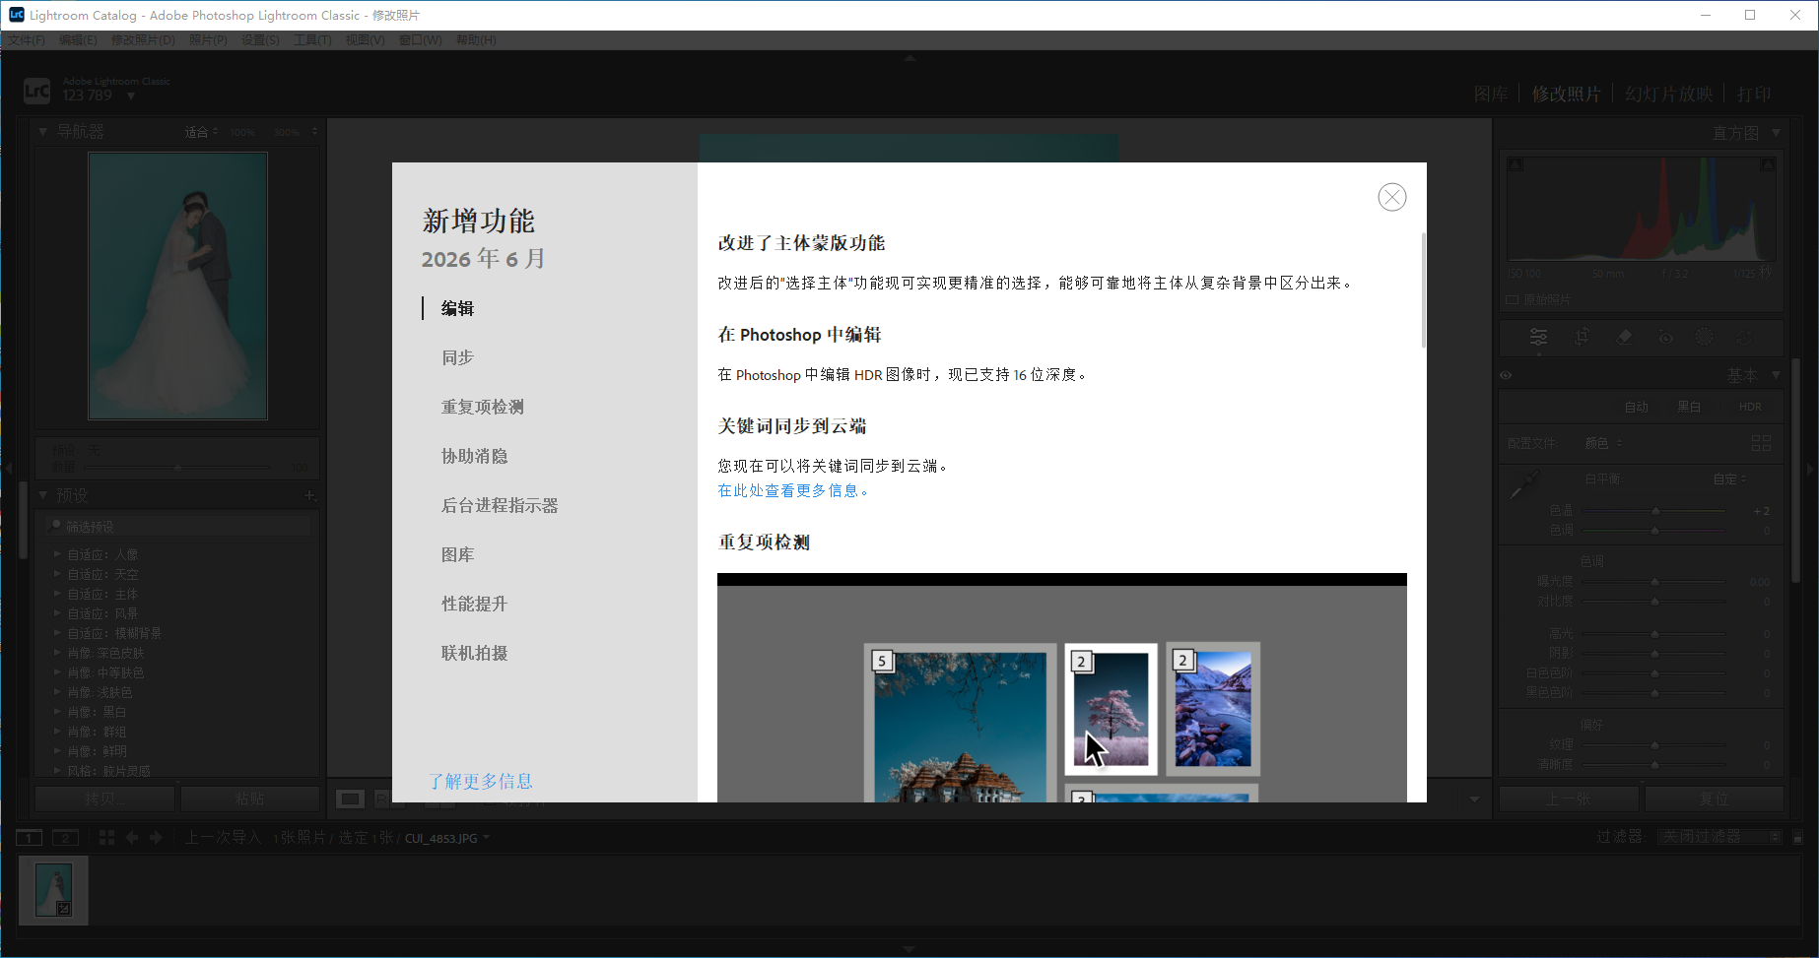Screen dimensions: 1819x958
Task: Click the blue mountain lake thumbnail
Action: click(x=1213, y=709)
